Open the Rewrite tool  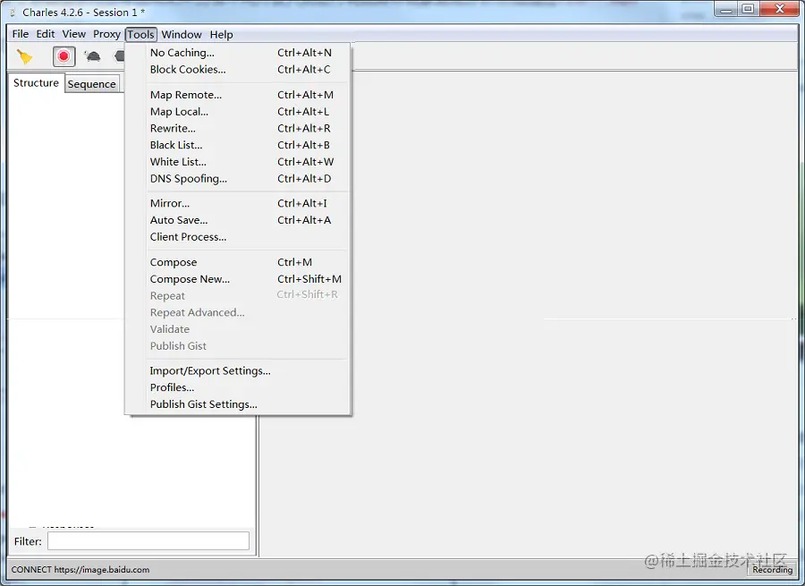pos(173,129)
